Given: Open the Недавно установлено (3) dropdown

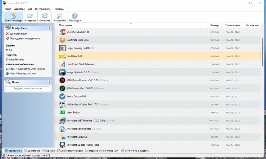Looking at the screenshot, I should (x=102, y=151).
